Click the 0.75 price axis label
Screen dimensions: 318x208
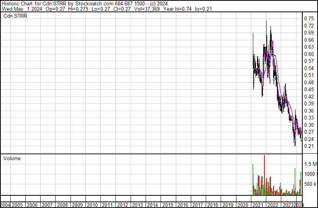pos(309,18)
